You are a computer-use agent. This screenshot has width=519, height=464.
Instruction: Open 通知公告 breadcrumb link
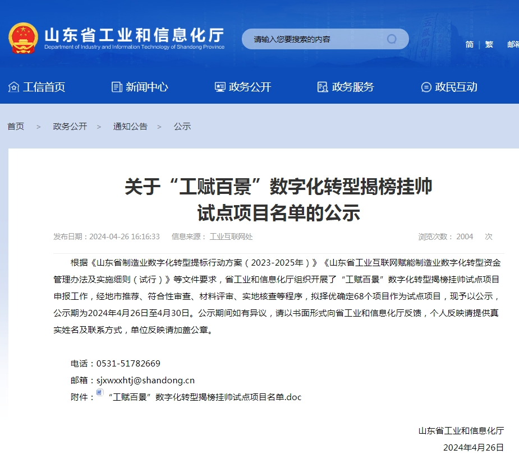coord(130,127)
